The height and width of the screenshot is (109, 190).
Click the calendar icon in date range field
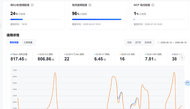tap(158, 43)
